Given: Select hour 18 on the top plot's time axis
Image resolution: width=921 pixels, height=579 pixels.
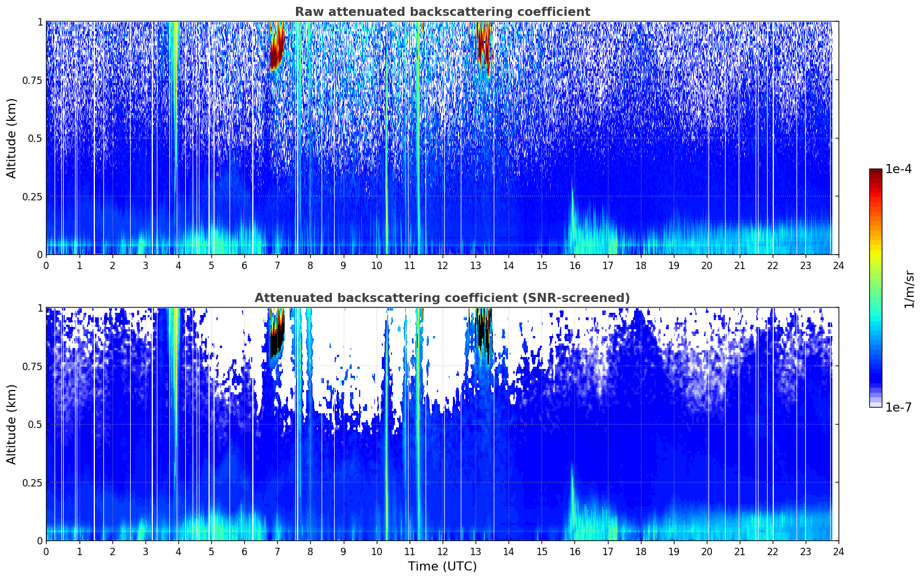Looking at the screenshot, I should coord(640,266).
